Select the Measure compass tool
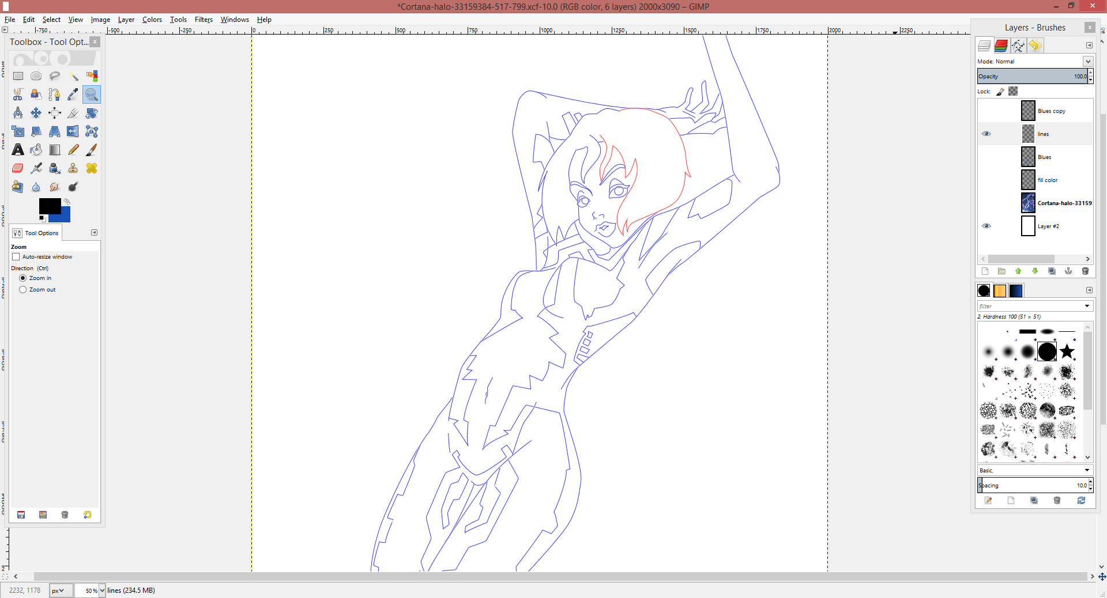 (18, 113)
